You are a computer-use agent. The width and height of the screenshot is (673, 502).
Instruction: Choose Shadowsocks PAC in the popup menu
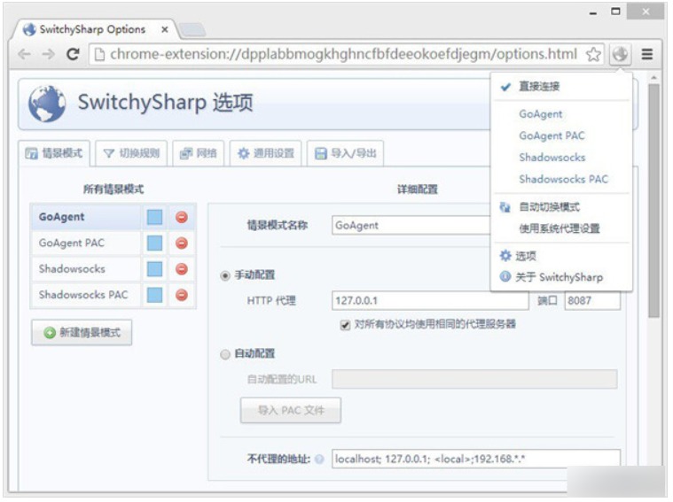point(561,179)
